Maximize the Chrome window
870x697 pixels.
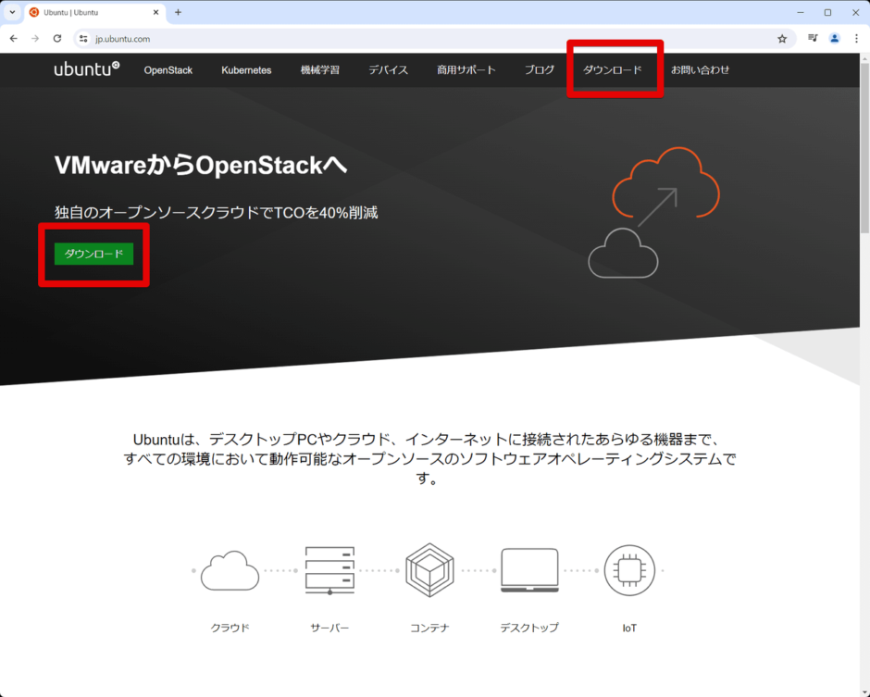coord(827,12)
